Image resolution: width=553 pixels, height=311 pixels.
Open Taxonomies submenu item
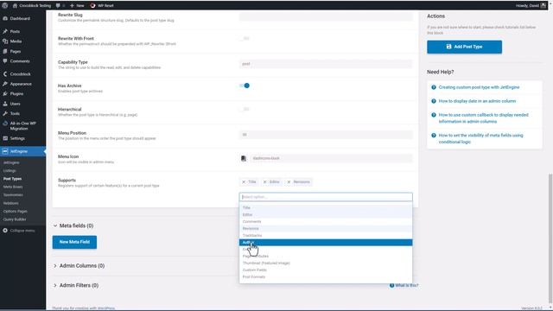click(13, 195)
